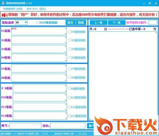The height and width of the screenshot is (136, 159).
Task: Click the F7粘贴 text area
Action: coord(39,69)
